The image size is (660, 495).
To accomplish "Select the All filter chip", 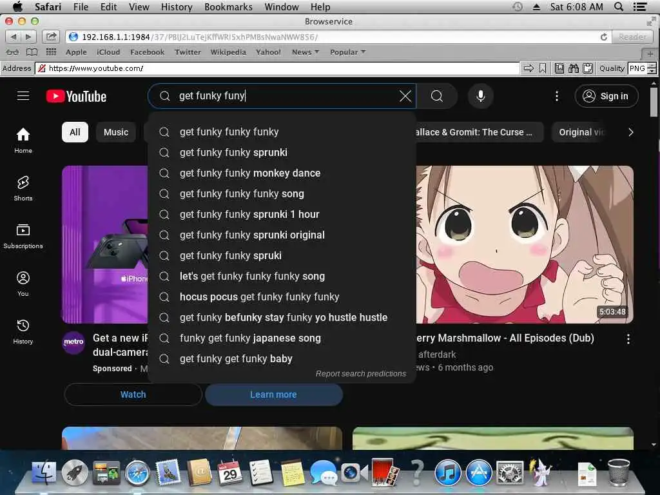I will 75,132.
